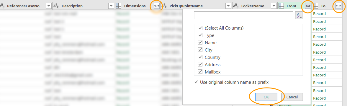Uncheck the Mailbox column checkbox
This screenshot has width=347, height=106.
click(200, 72)
